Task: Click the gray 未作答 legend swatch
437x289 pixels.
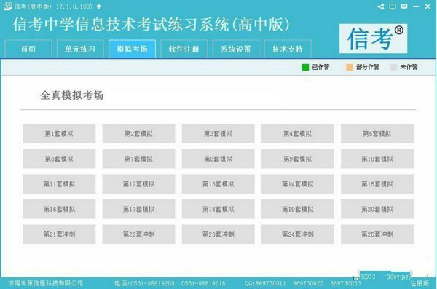Action: coord(393,67)
